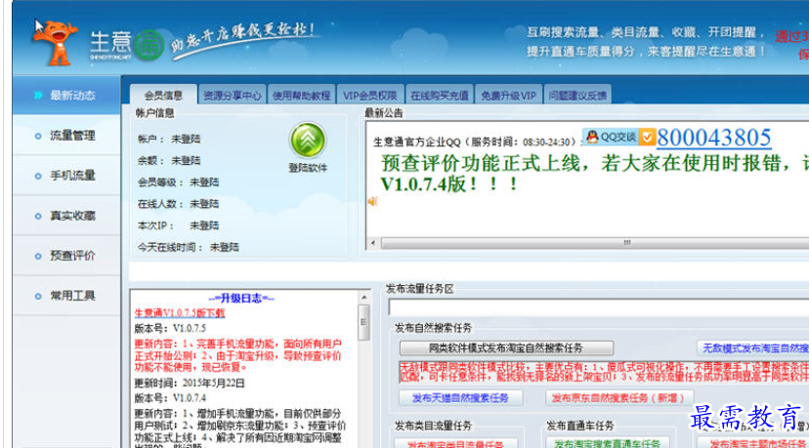
Task: Click 发布淘宝类目流量任务 button
Action: click(x=456, y=443)
